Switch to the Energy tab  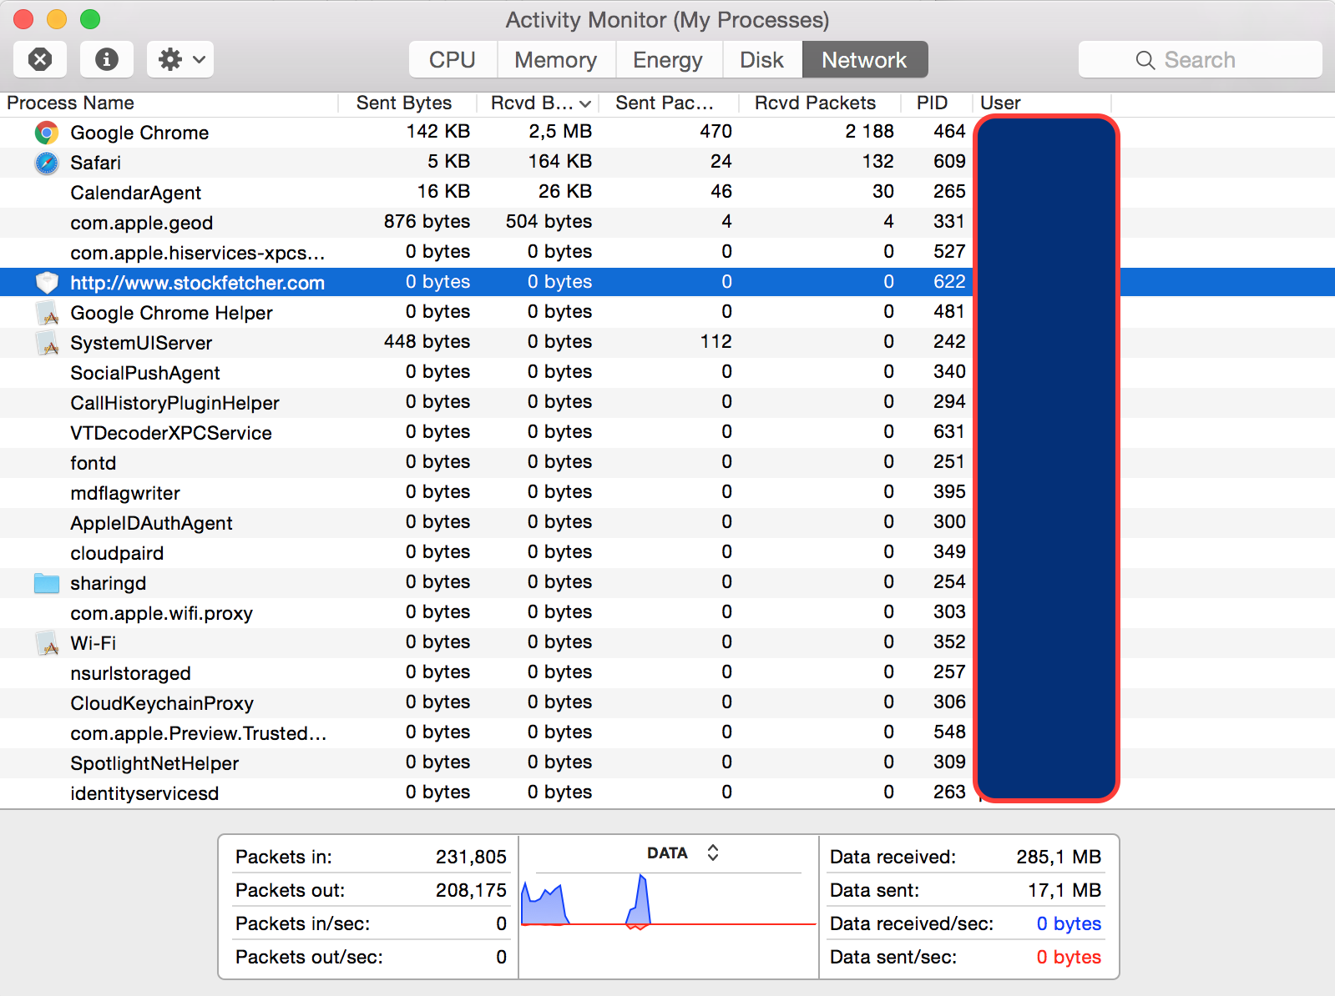click(x=668, y=60)
